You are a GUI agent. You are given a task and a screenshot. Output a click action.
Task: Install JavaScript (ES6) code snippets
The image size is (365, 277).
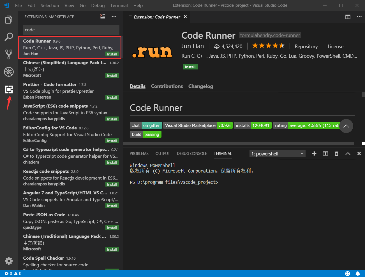coord(112,119)
